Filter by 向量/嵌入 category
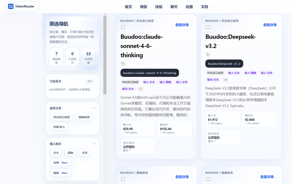292x184 pixels. click(59, 127)
